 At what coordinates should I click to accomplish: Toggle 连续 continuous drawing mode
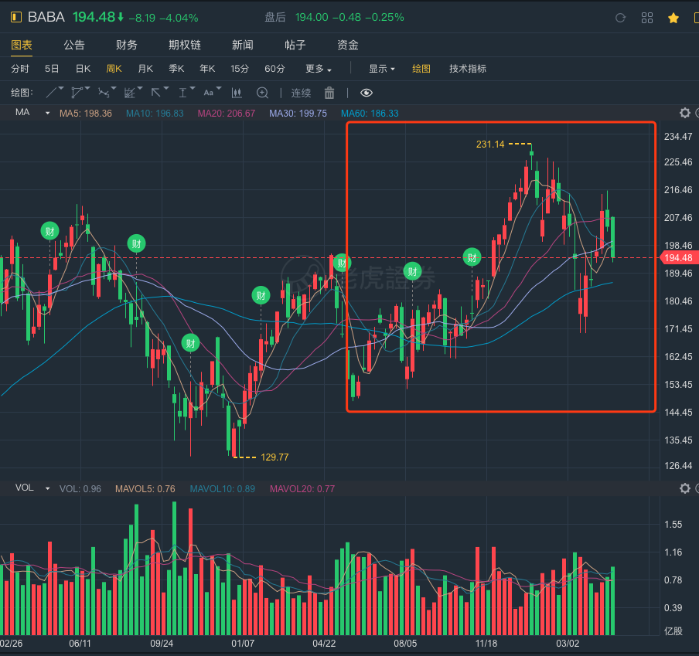click(301, 93)
